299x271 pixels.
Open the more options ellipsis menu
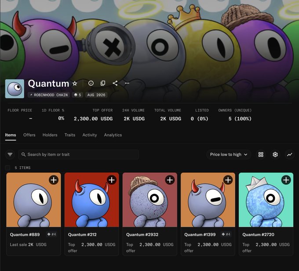click(127, 83)
